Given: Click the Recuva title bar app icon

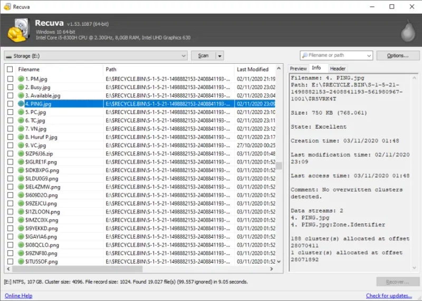Looking at the screenshot, I should tap(7, 6).
